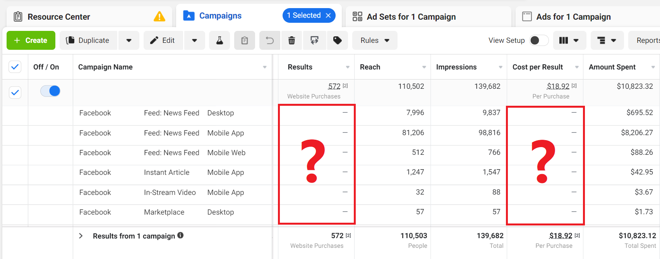660x259 pixels.
Task: Undo with the curved arrow icon
Action: point(270,41)
